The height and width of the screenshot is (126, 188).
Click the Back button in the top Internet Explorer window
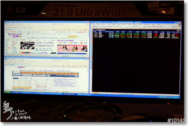tap(6, 24)
